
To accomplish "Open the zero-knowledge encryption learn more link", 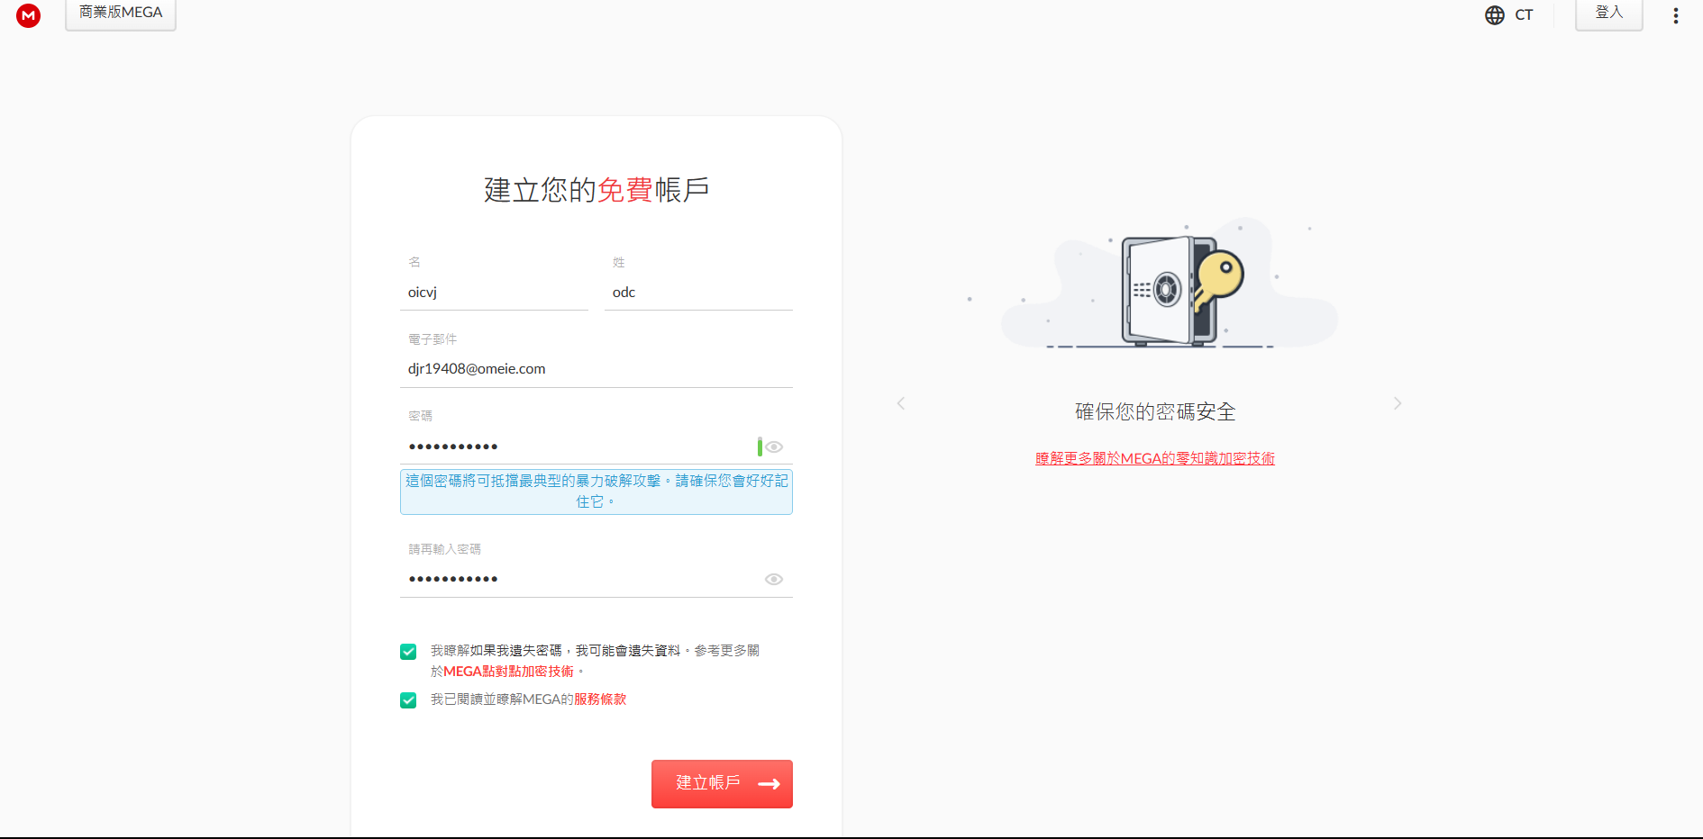I will tap(1154, 459).
